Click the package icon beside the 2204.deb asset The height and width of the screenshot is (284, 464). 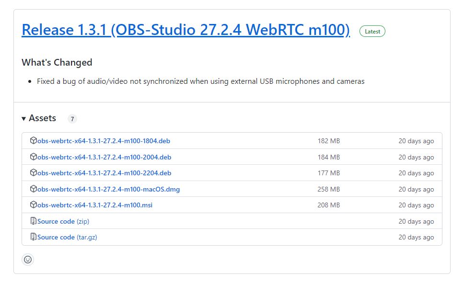[x=34, y=173]
